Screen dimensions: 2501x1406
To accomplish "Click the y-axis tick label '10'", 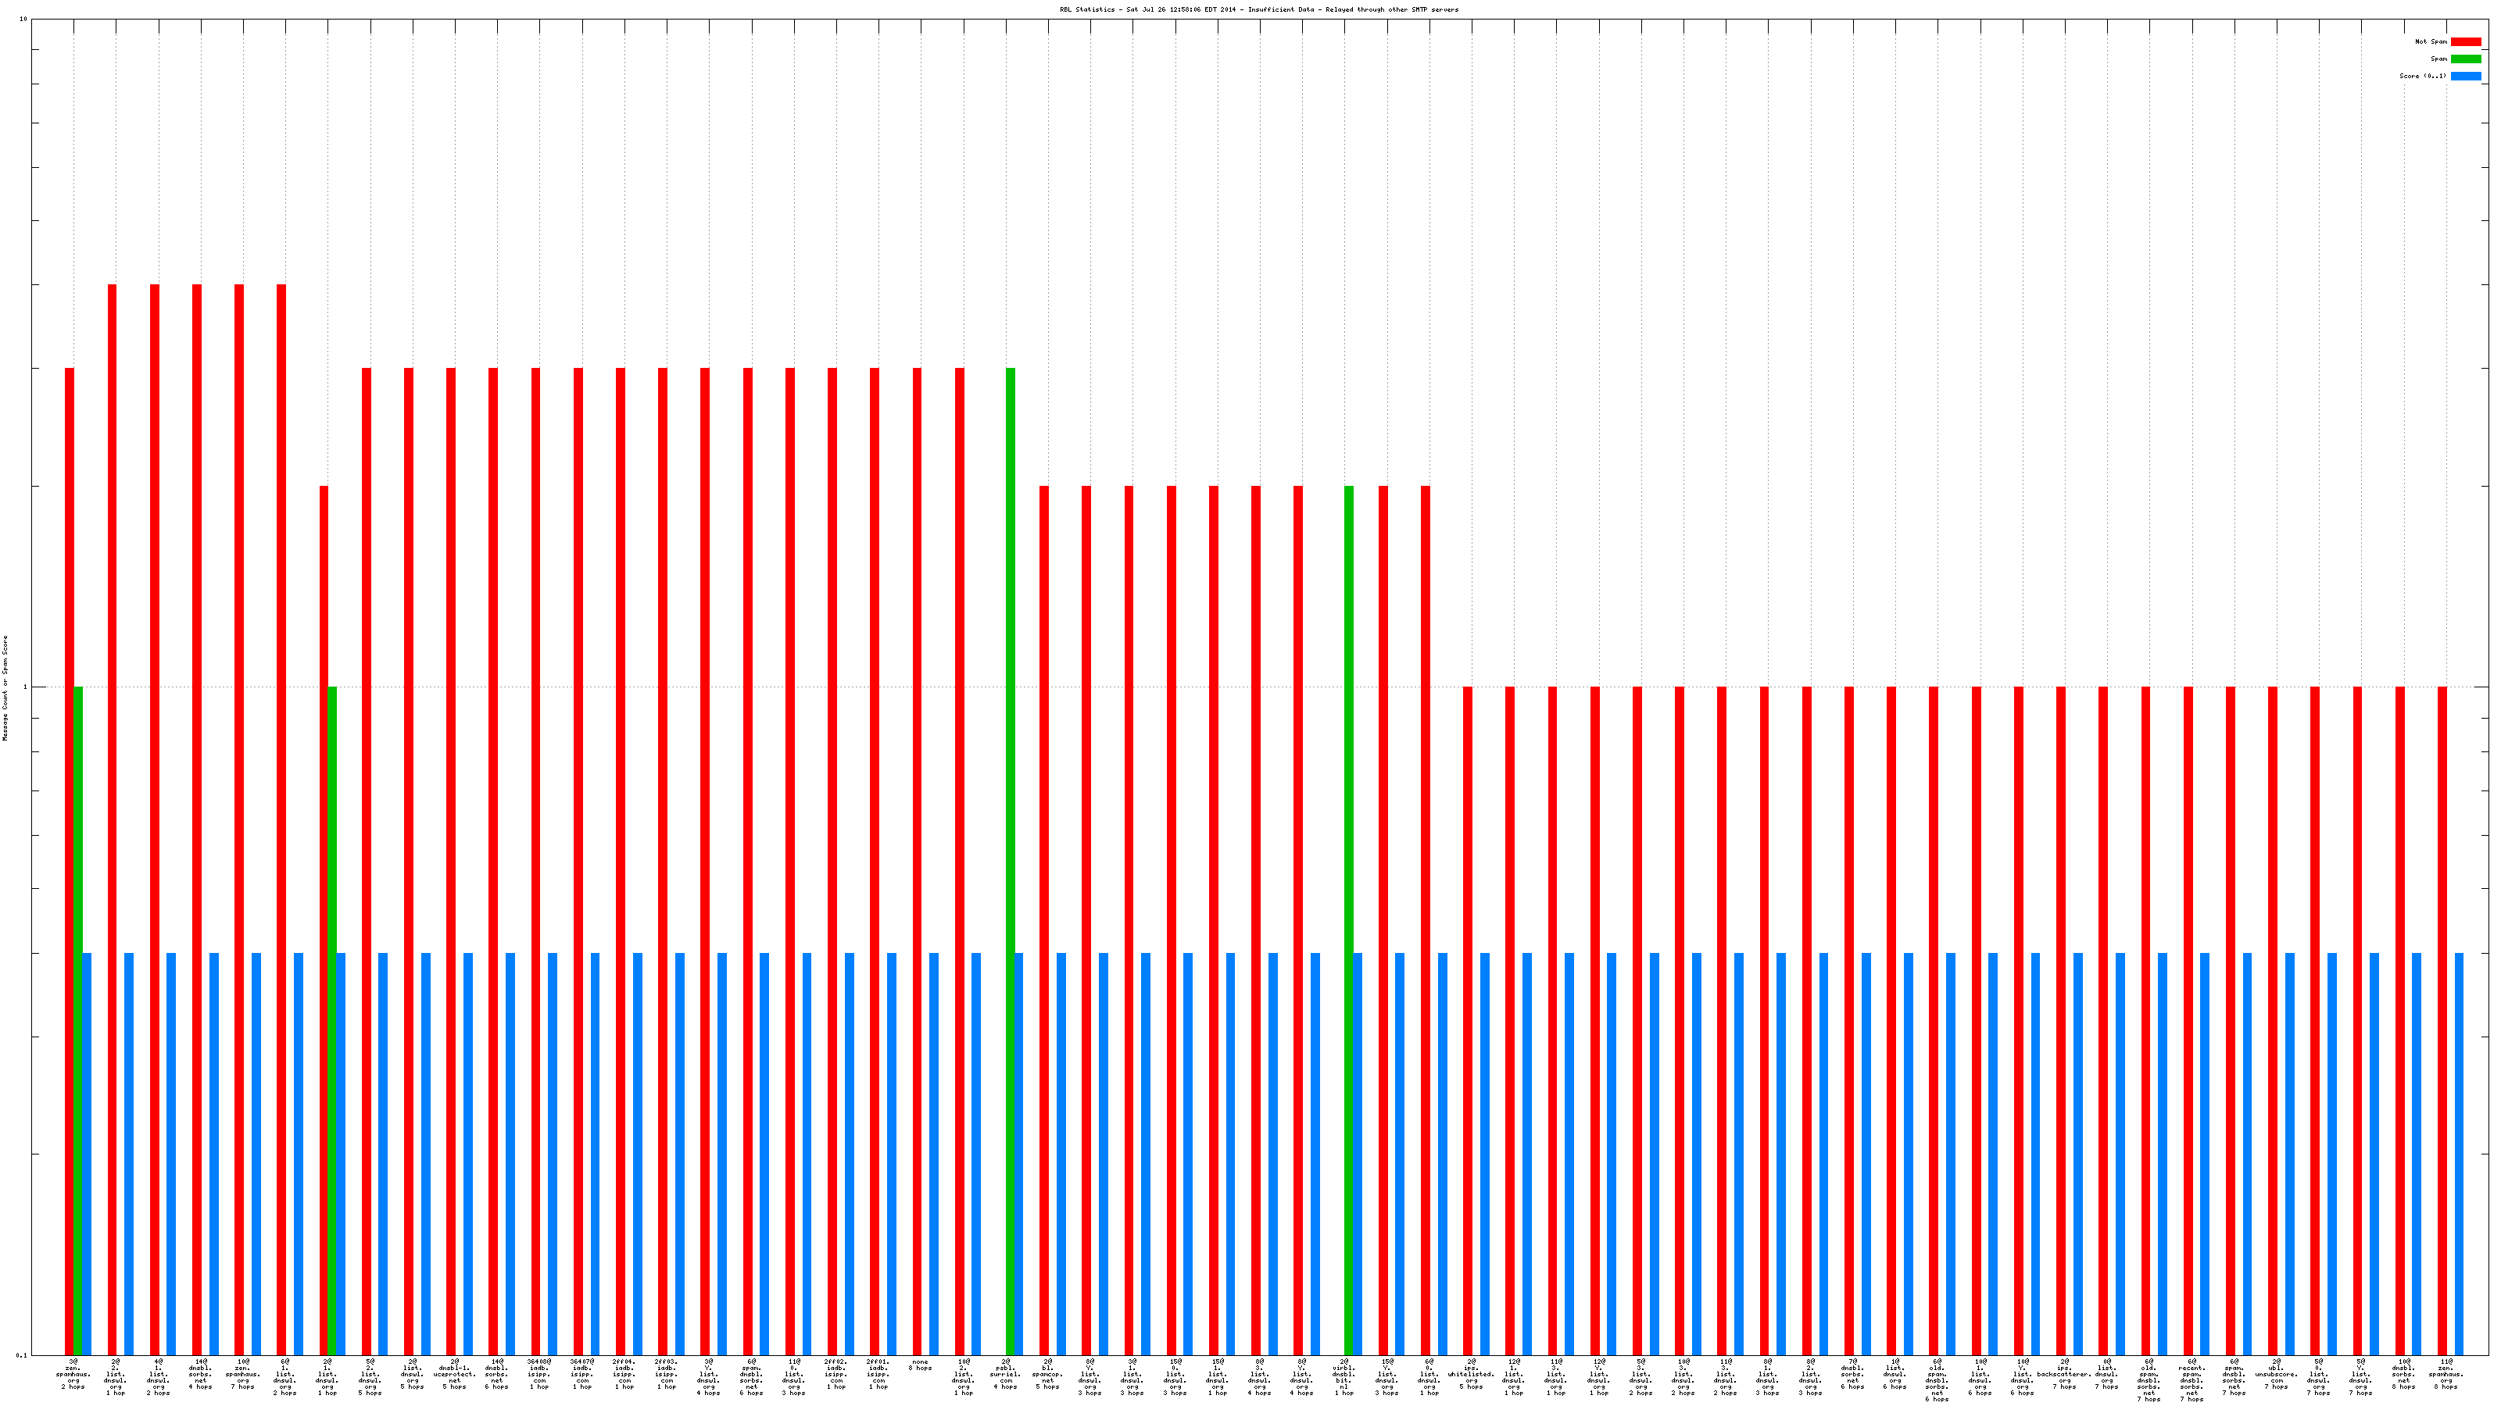I will pos(23,20).
